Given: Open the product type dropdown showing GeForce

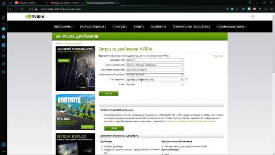Looking at the screenshot, I should (x=155, y=60).
